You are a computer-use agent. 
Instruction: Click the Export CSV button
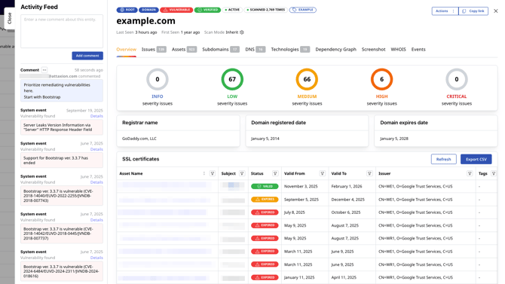(476, 159)
